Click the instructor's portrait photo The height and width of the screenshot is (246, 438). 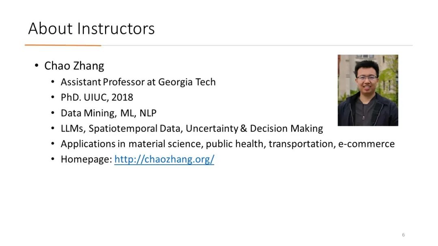[x=368, y=90]
